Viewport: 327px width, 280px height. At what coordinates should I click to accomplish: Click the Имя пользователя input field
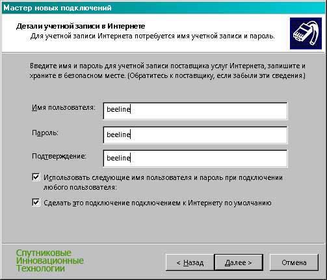[x=195, y=111]
